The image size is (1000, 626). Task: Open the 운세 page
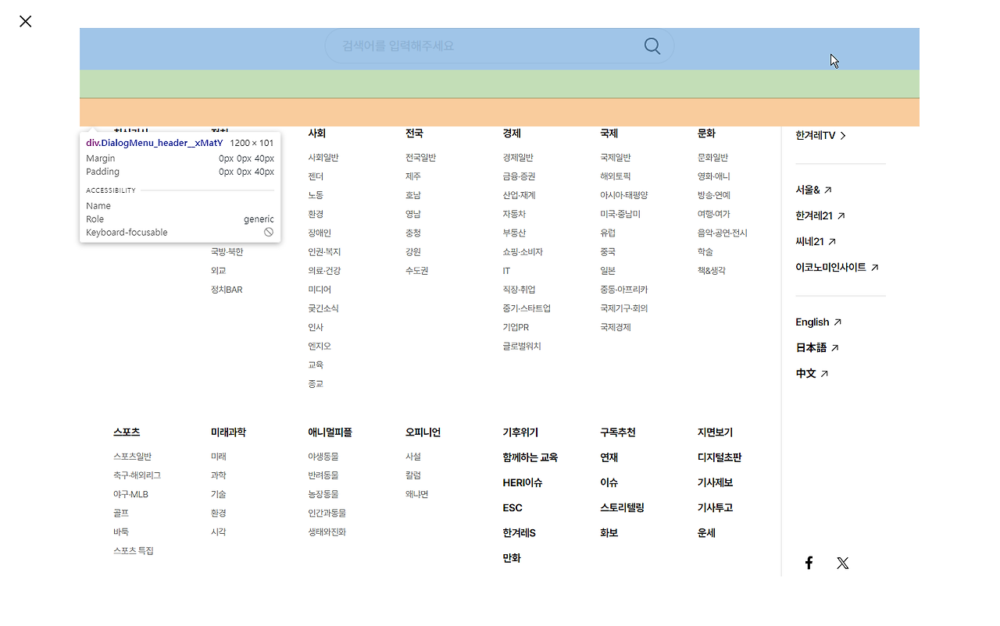pyautogui.click(x=706, y=532)
